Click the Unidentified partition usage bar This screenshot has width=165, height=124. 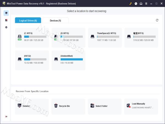point(72,59)
